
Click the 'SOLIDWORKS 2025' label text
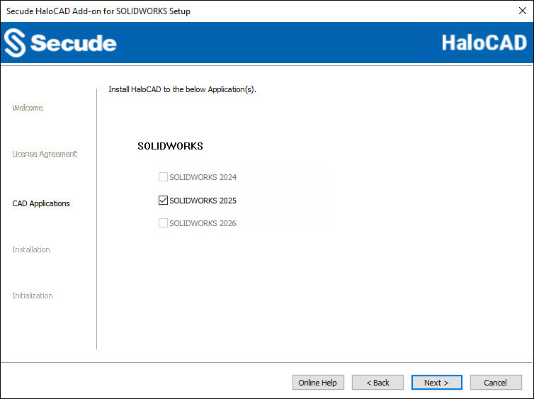tap(203, 201)
